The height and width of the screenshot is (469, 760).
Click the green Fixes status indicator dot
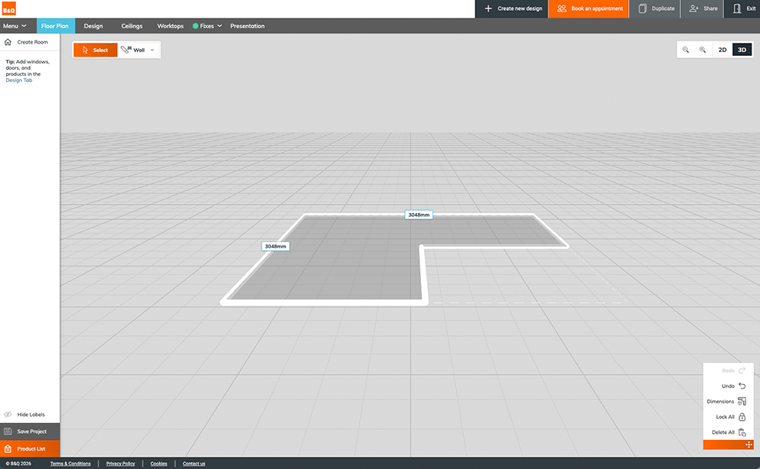click(x=196, y=25)
